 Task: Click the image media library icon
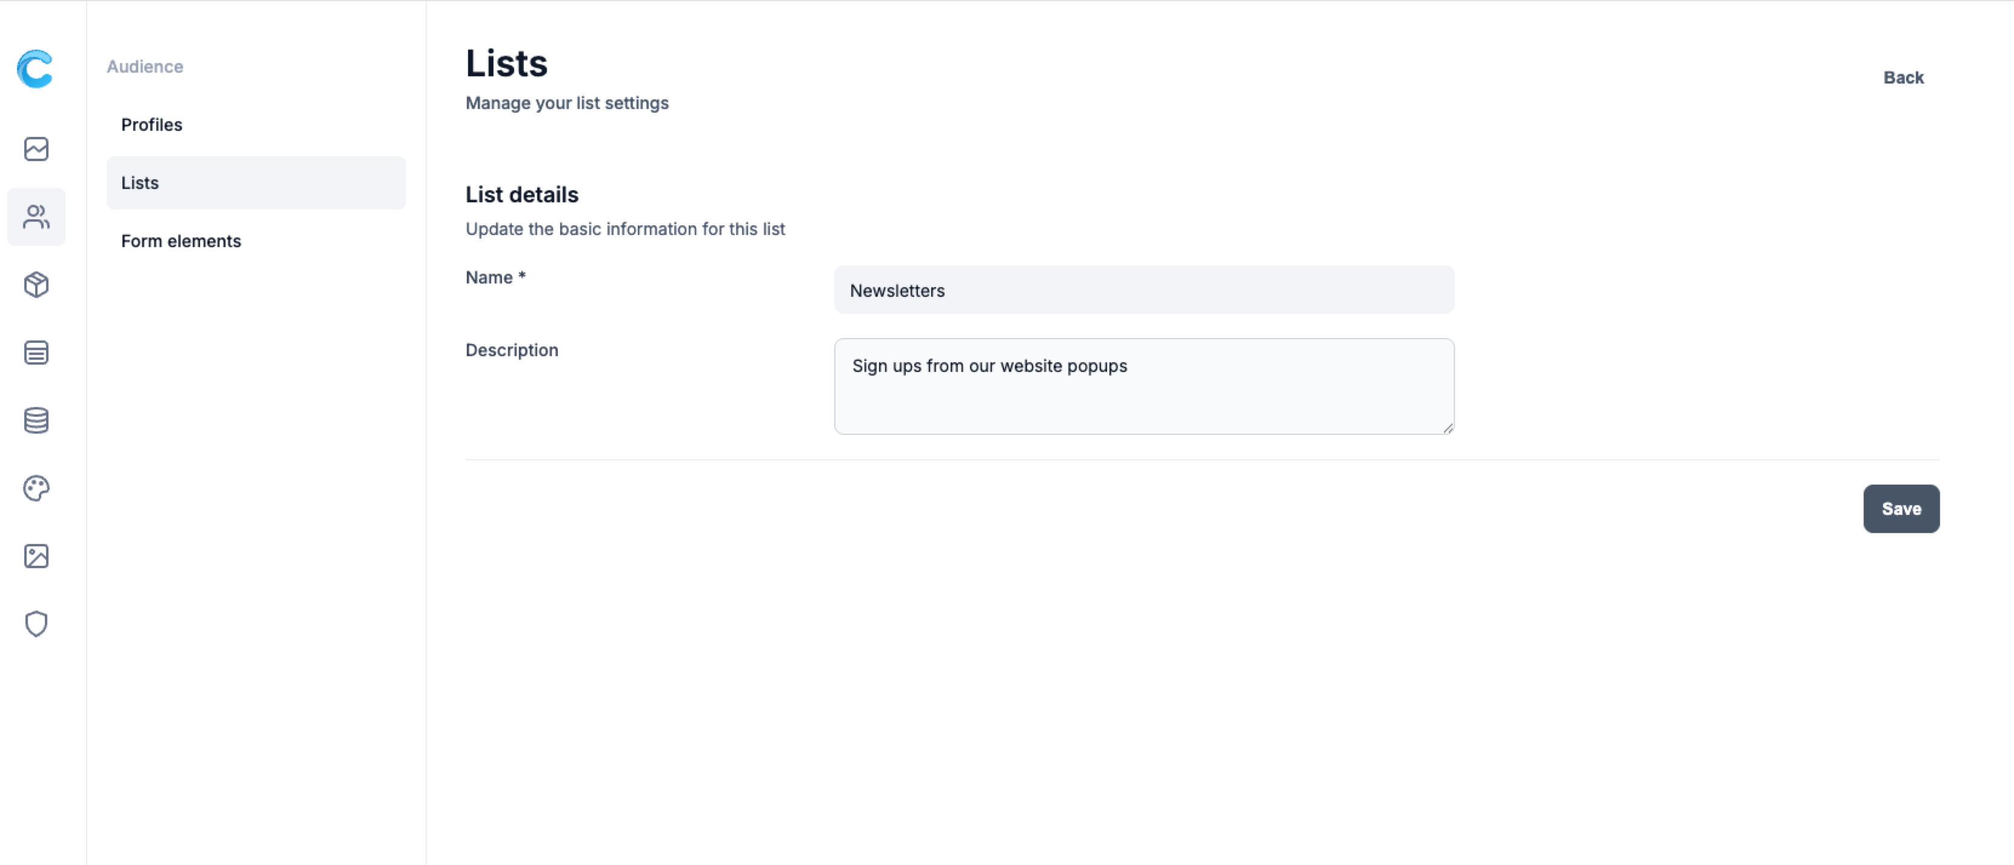point(36,556)
